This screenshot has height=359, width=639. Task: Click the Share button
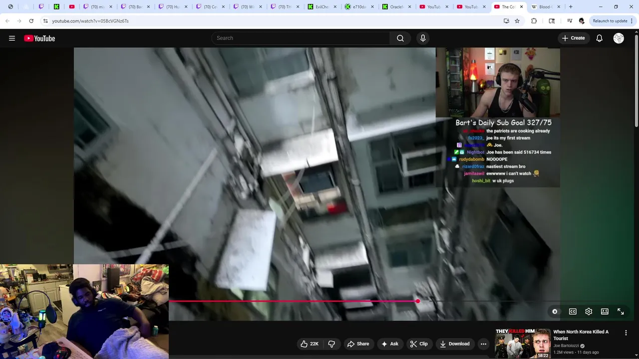[x=358, y=344]
